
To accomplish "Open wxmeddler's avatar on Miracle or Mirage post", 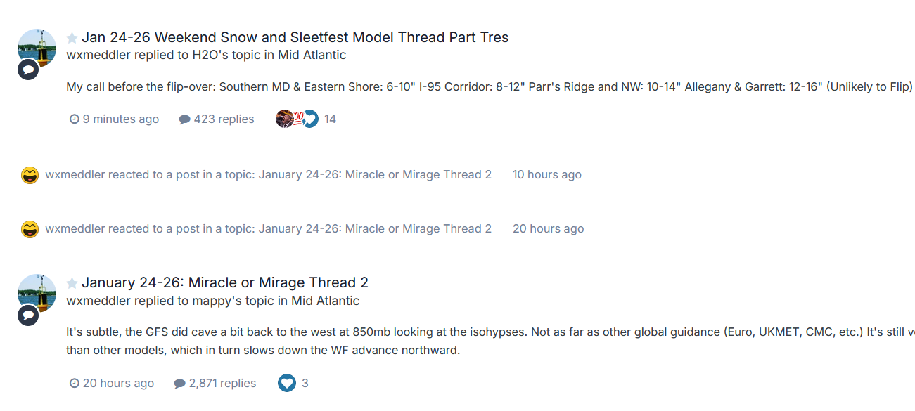I will (37, 292).
